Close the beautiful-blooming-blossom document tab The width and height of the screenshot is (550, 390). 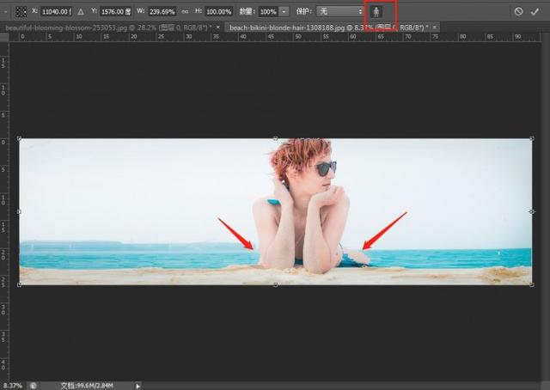[x=217, y=27]
